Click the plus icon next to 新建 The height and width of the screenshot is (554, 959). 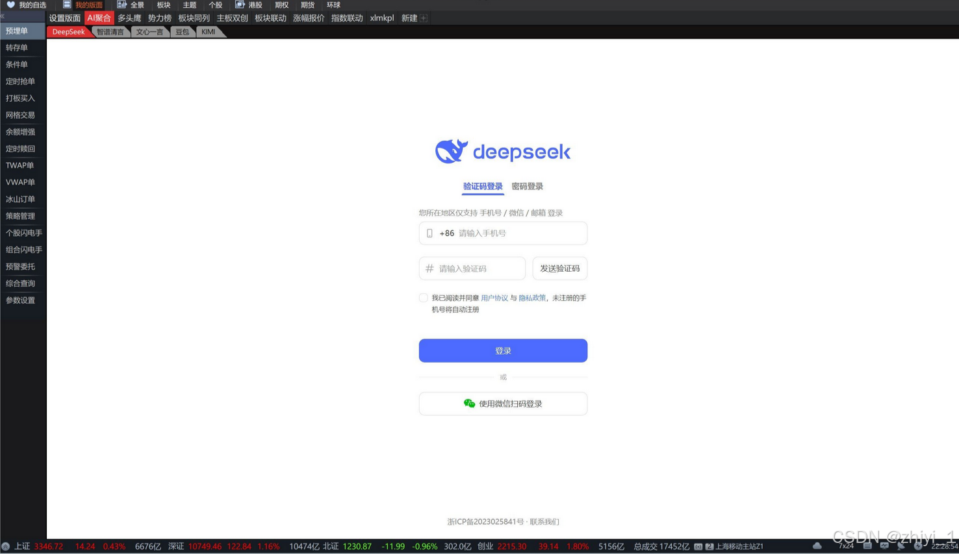pyautogui.click(x=424, y=18)
